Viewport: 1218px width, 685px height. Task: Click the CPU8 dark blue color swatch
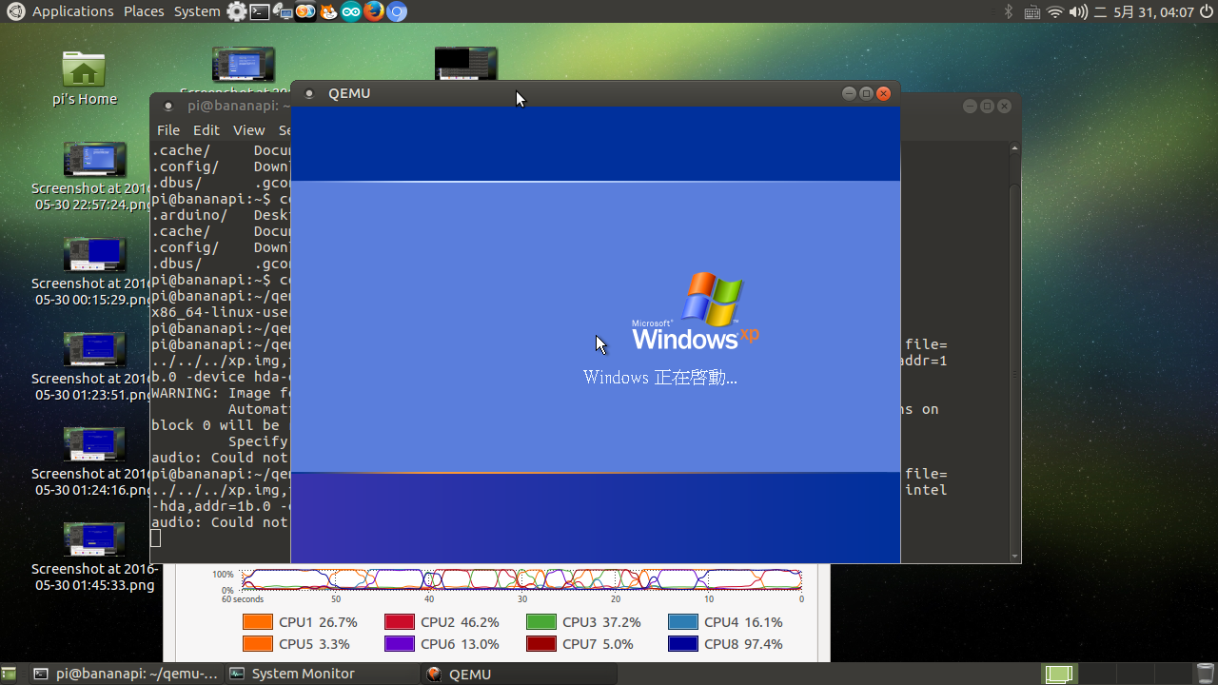[683, 644]
